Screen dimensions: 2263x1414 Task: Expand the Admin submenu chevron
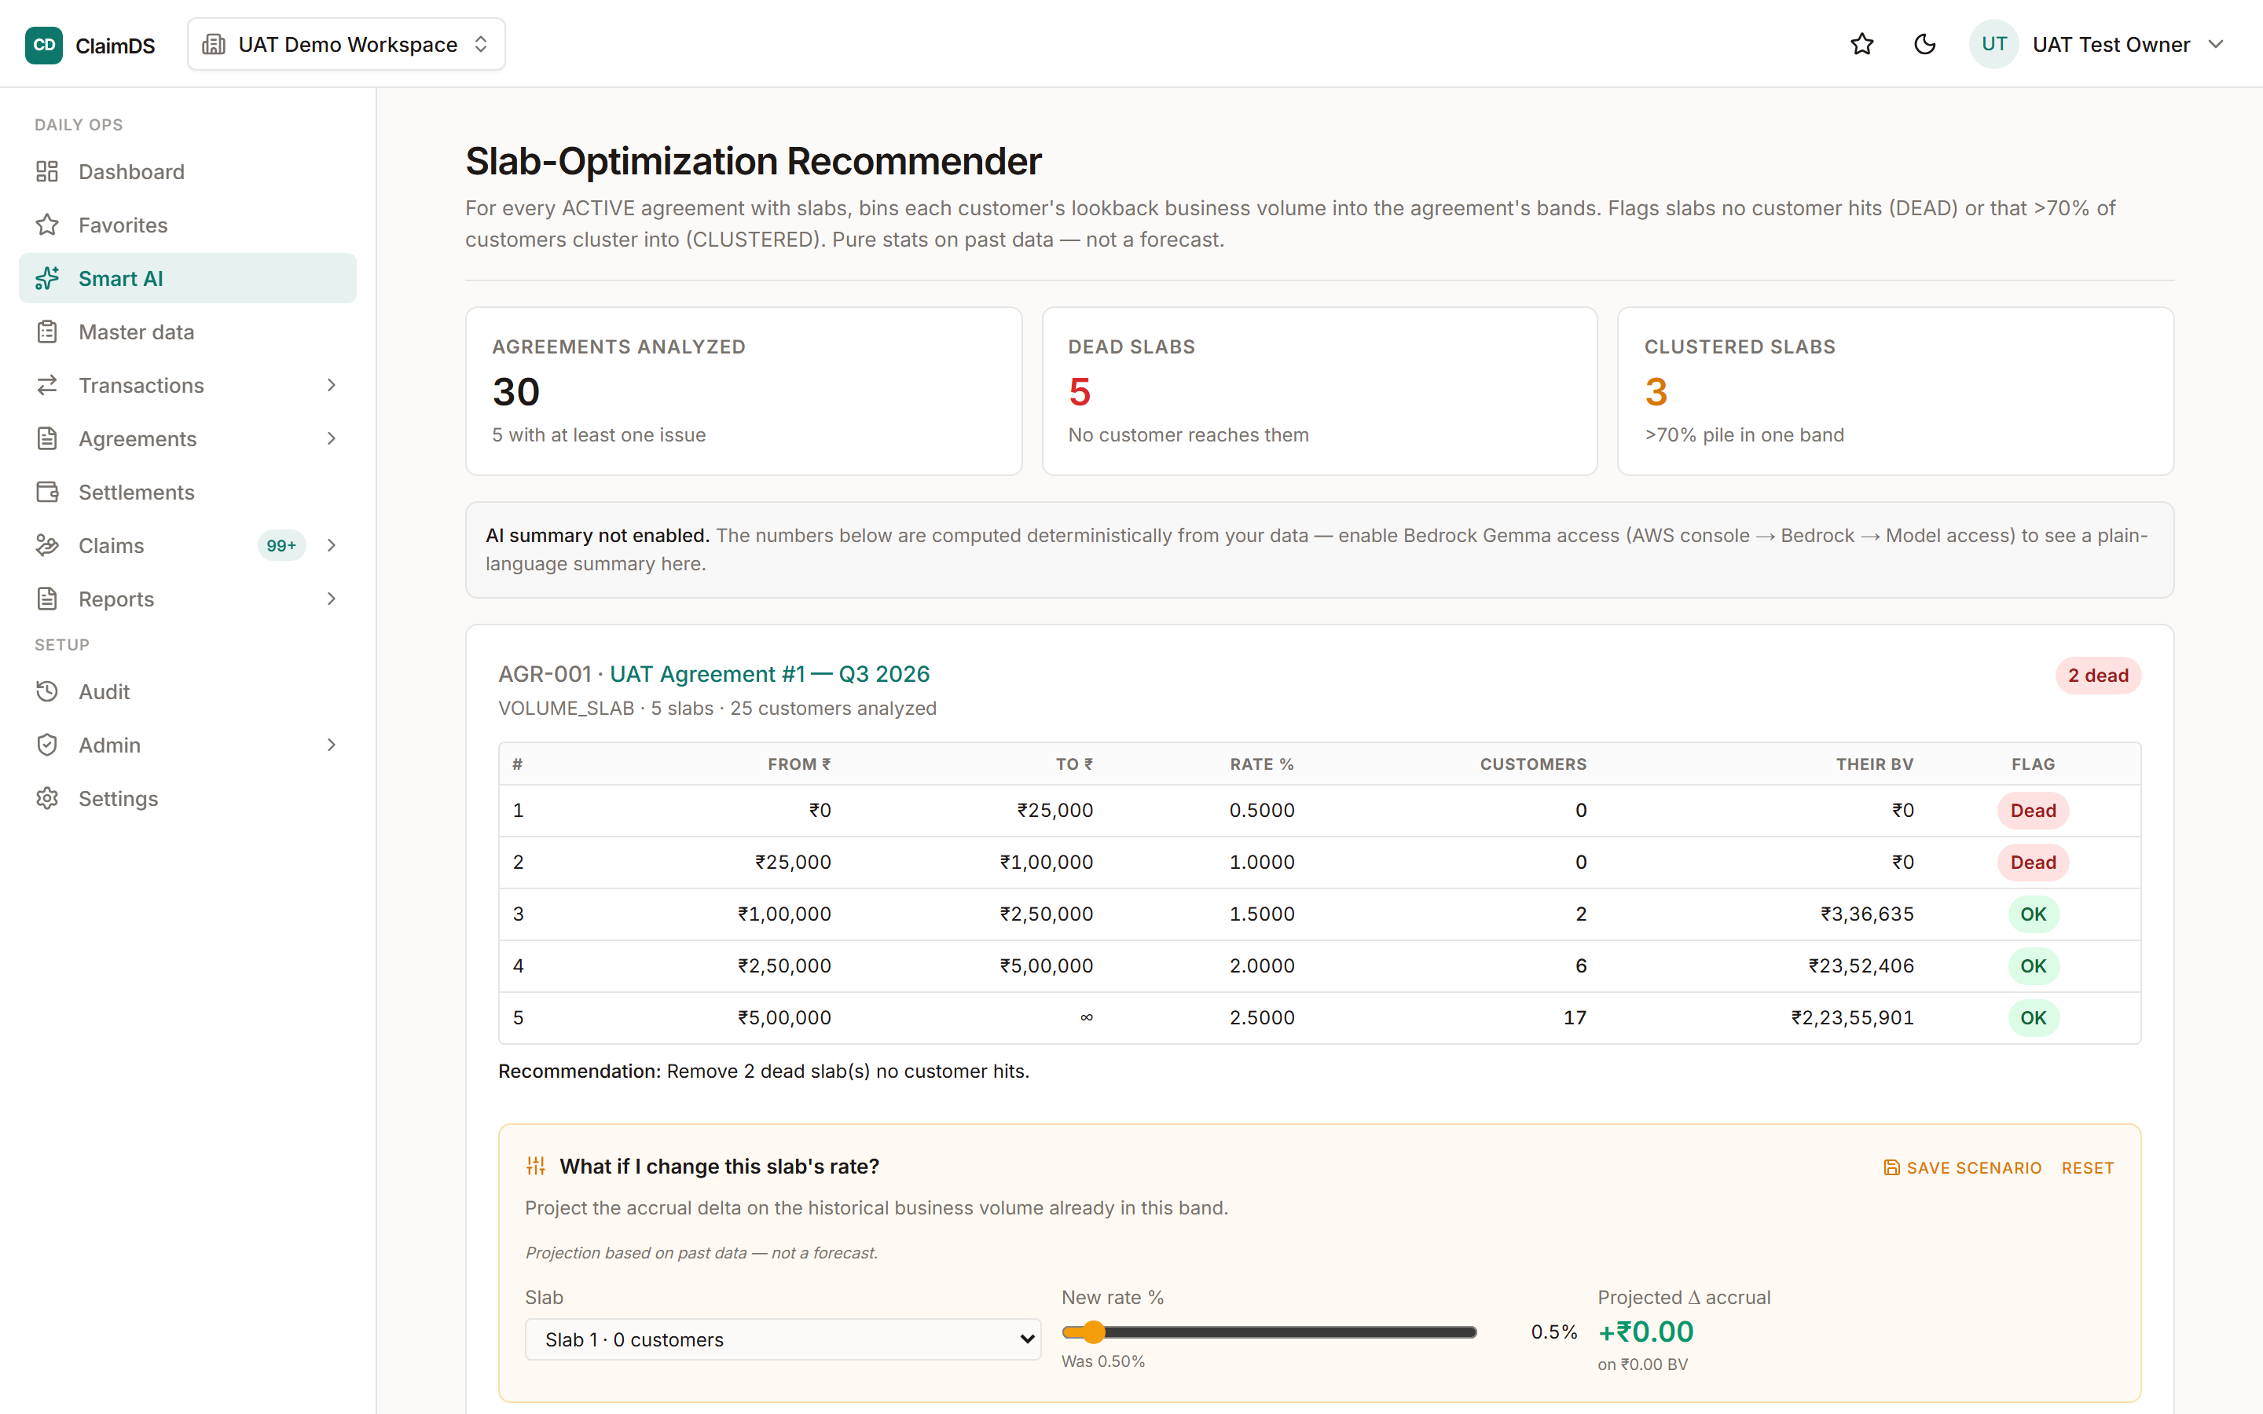[x=331, y=745]
